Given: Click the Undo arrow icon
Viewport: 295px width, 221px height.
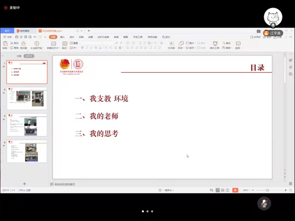Looking at the screenshot, I should click(35, 37).
